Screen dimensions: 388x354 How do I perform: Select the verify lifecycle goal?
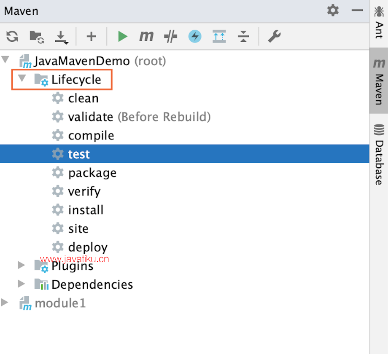pos(84,192)
